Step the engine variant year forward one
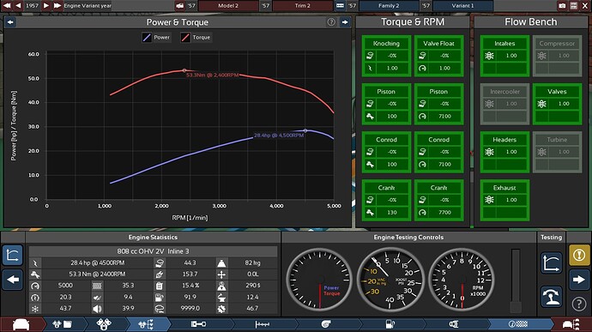 pos(46,6)
